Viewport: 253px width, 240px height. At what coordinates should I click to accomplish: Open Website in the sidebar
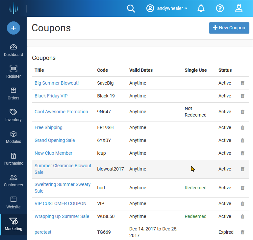click(13, 203)
